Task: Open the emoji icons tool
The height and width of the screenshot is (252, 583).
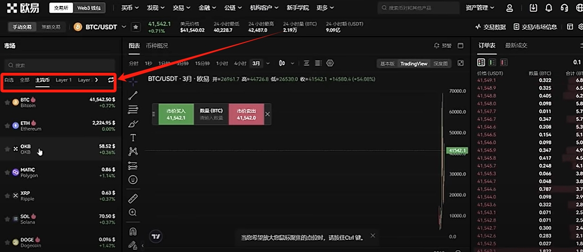Action: pos(133,180)
